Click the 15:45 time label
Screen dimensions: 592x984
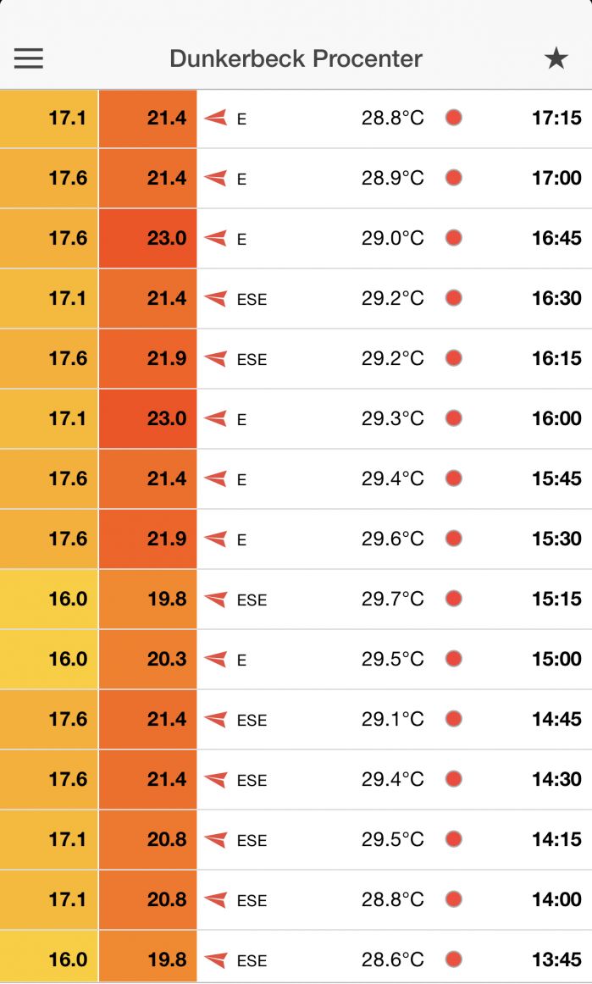point(556,479)
